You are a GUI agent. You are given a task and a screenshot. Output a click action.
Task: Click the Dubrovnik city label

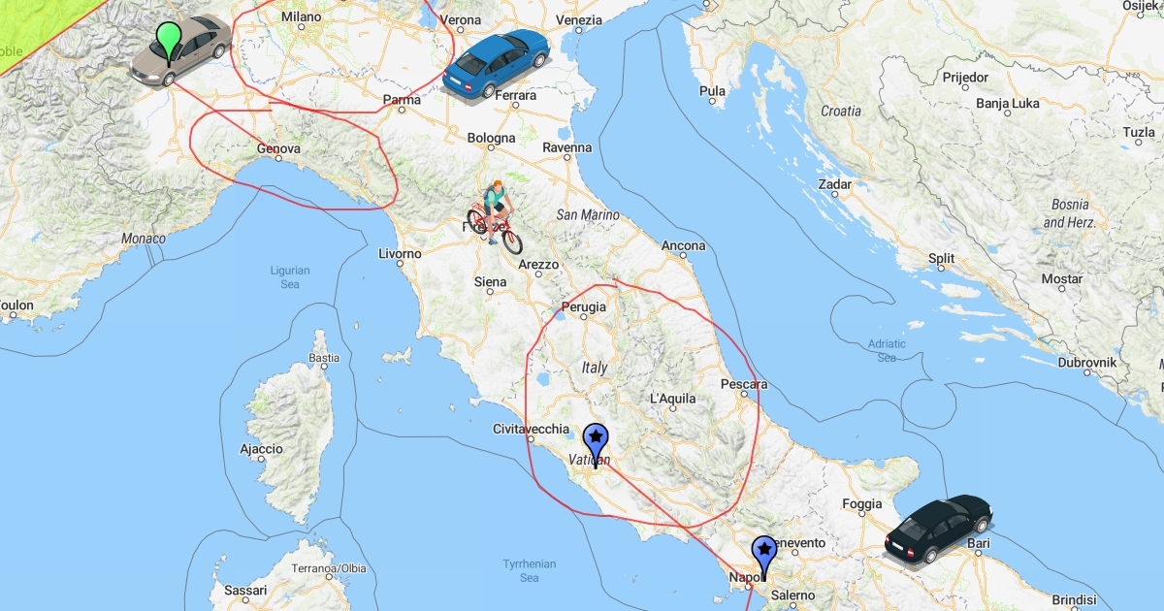tap(1087, 363)
